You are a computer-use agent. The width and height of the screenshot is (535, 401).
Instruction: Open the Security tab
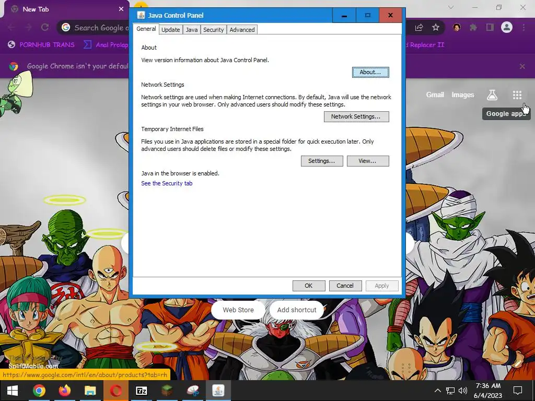coord(214,30)
